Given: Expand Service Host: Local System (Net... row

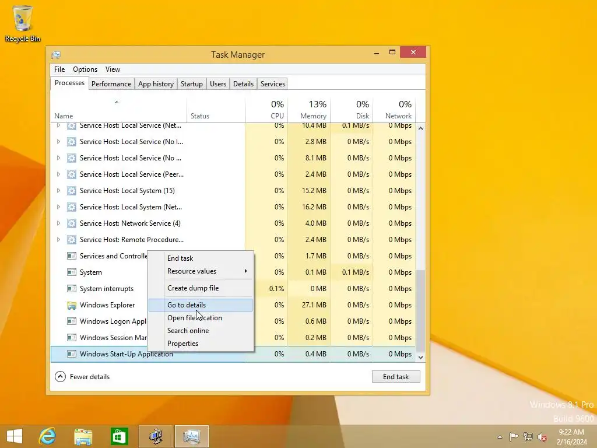Looking at the screenshot, I should tap(58, 207).
